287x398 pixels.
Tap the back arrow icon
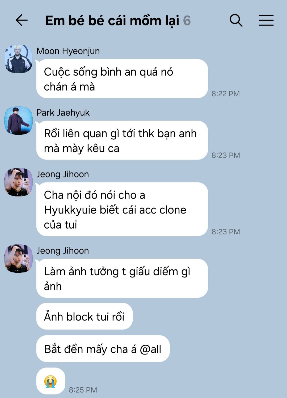[22, 20]
